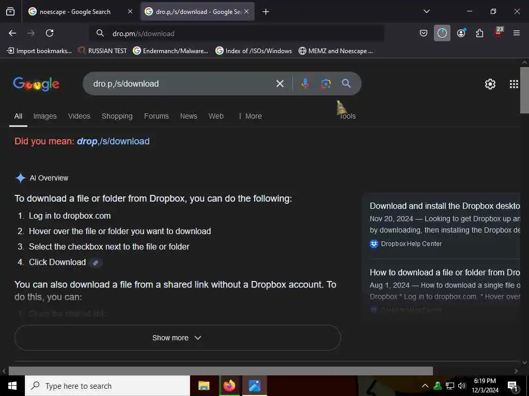Image resolution: width=529 pixels, height=396 pixels.
Task: Show hidden system tray icons
Action: (425, 386)
